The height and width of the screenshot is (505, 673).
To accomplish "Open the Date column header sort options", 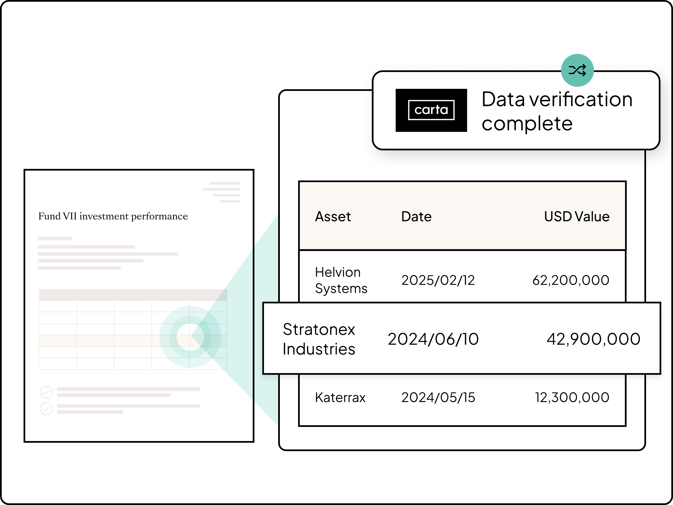I will click(x=416, y=217).
